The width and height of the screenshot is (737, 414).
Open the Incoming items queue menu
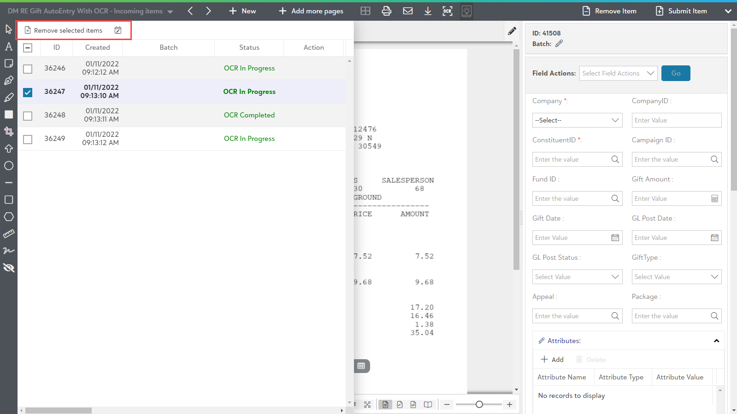[x=170, y=12]
